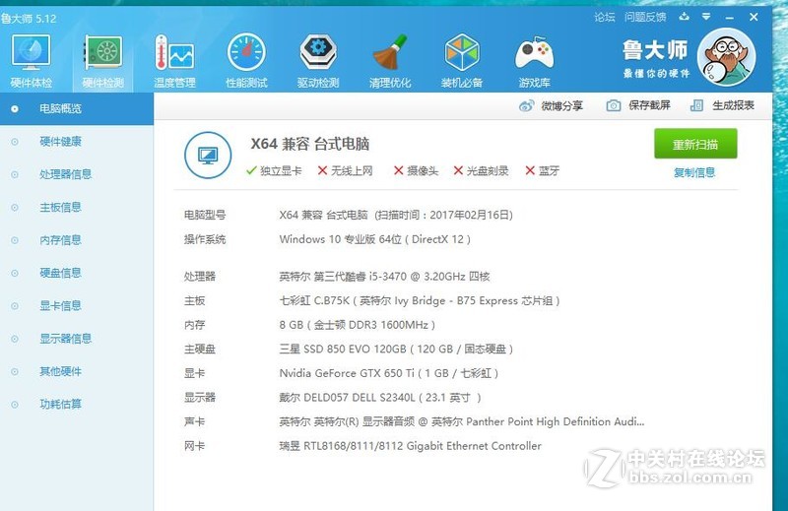The height and width of the screenshot is (511, 788).
Task: Select 显卡信息 in sidebar
Action: pos(77,305)
